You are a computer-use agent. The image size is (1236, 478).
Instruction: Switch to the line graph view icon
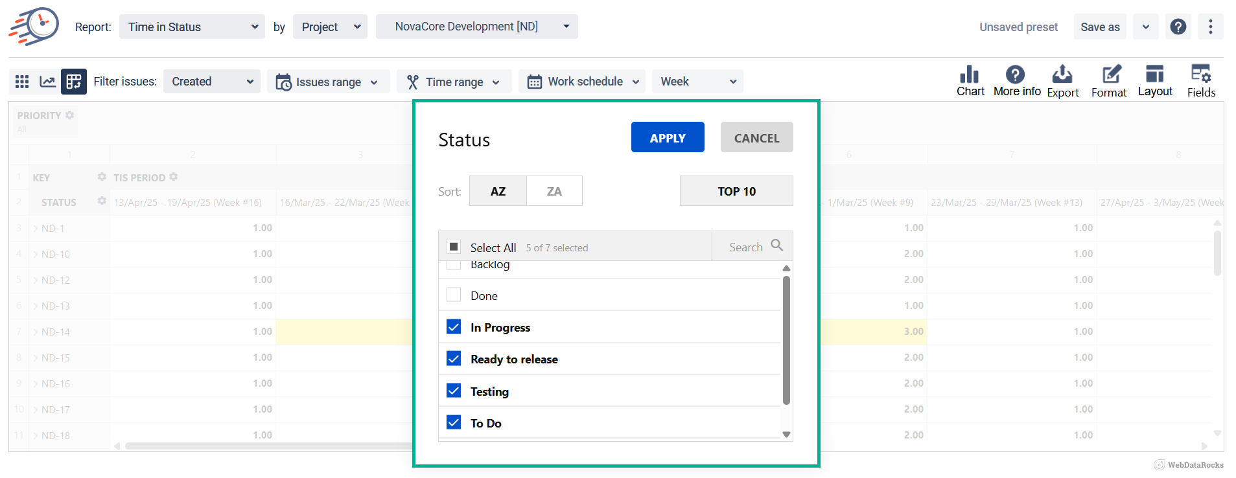click(48, 82)
